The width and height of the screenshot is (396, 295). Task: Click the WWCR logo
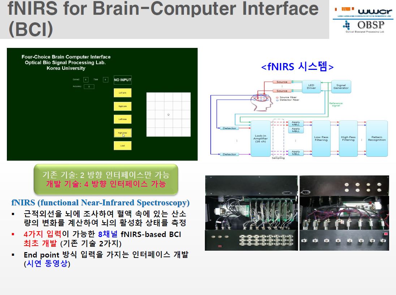364,13
